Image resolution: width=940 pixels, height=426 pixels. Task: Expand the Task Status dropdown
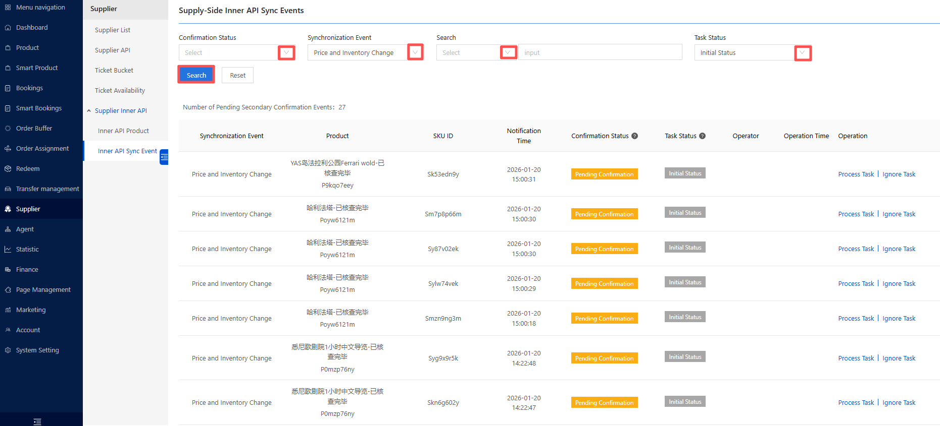click(802, 53)
